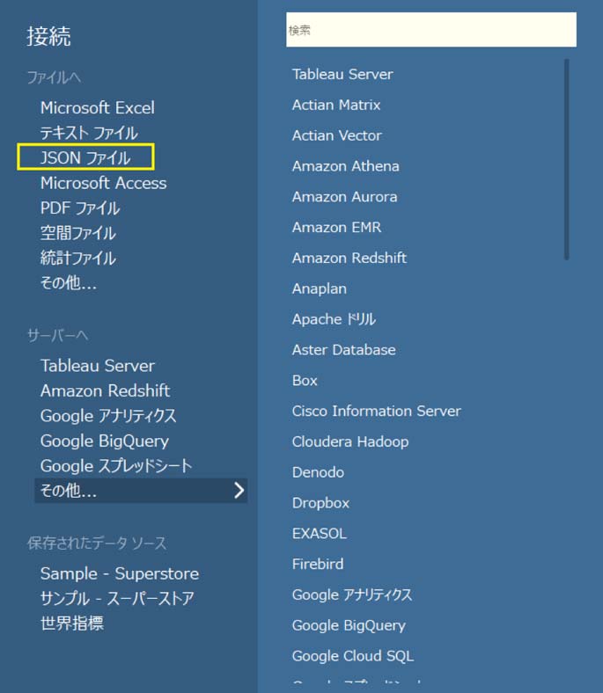This screenshot has width=603, height=693.
Task: Choose Google Cloud SQL from the list
Action: (352, 656)
